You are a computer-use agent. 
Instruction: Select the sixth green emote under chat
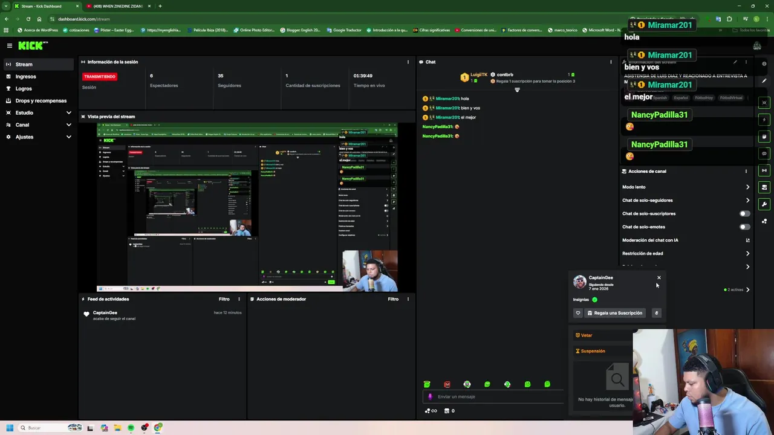tap(527, 384)
